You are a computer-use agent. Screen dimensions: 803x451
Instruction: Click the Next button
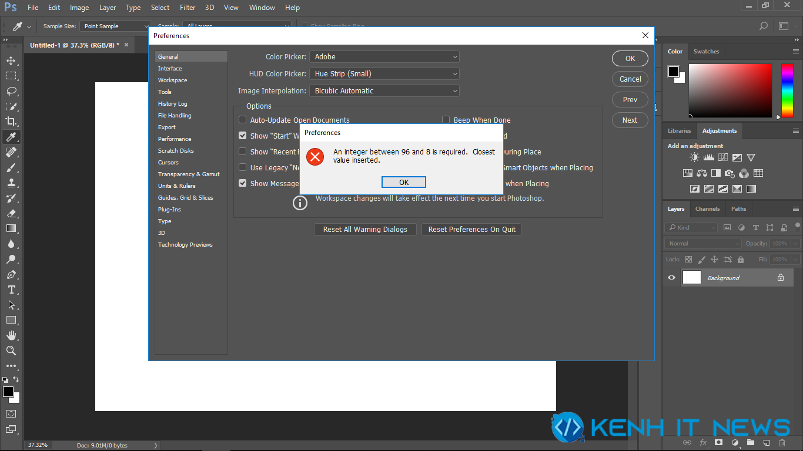tap(630, 120)
